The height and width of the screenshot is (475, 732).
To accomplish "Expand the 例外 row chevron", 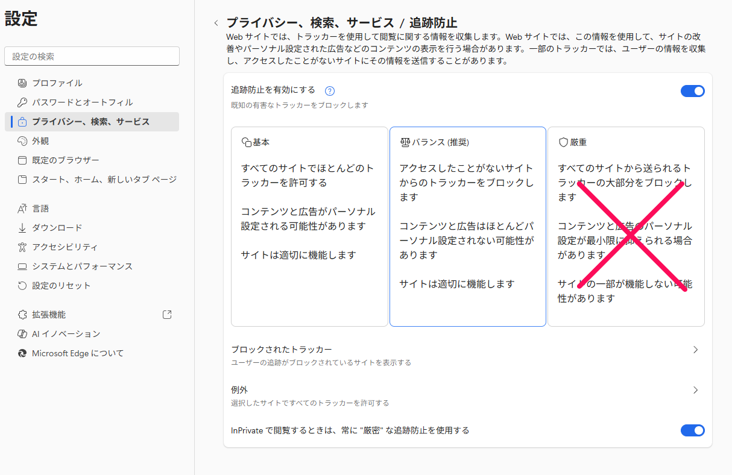I will click(x=695, y=390).
